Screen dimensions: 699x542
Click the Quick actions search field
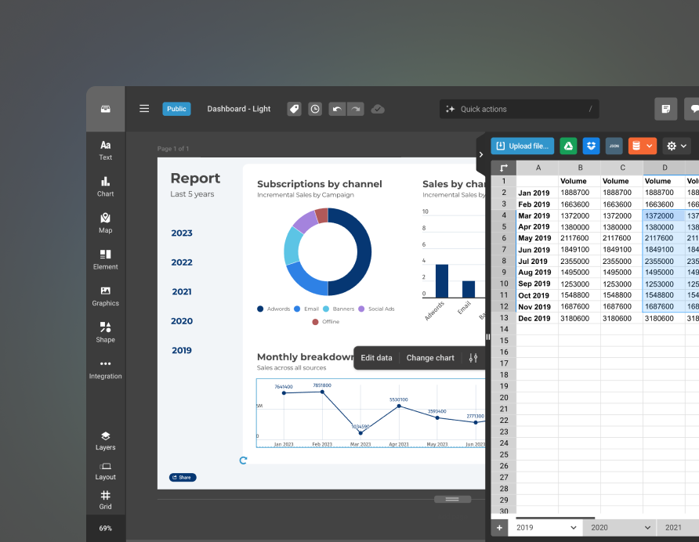(x=520, y=109)
